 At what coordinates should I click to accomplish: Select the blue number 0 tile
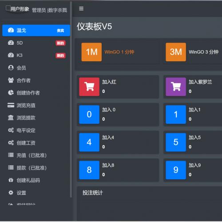pyautogui.click(x=89, y=115)
